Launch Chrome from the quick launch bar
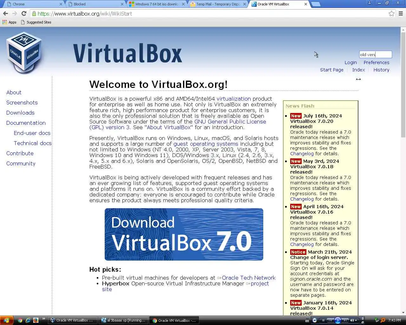Image resolution: width=406 pixels, height=325 pixels. click(x=20, y=320)
